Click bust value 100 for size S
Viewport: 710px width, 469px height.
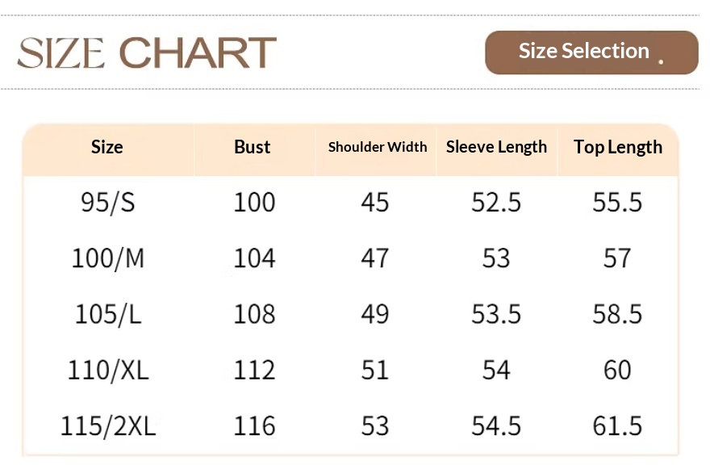(254, 202)
